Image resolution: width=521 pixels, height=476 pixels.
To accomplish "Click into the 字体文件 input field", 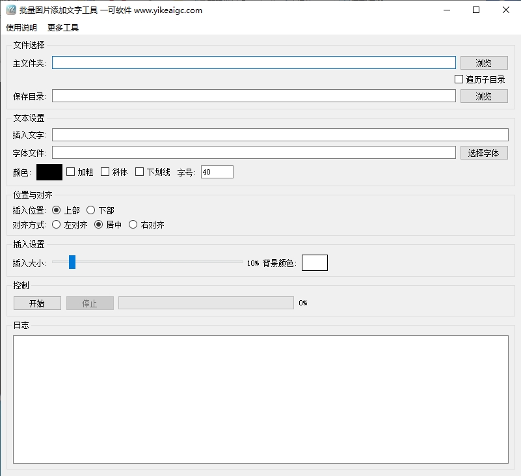I will pos(254,152).
